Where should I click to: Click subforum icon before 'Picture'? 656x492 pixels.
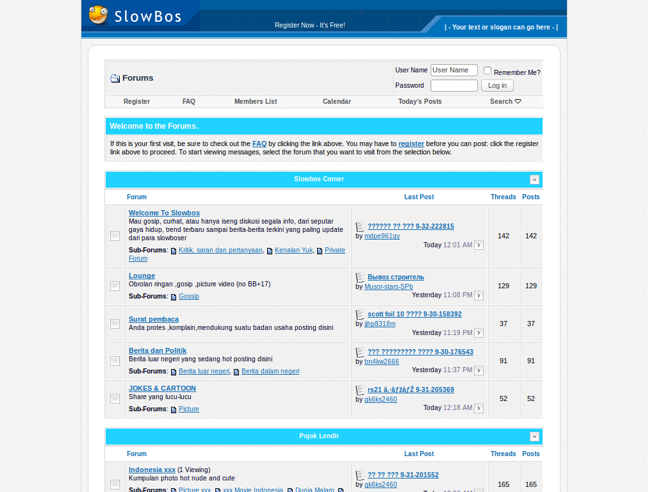coord(174,409)
